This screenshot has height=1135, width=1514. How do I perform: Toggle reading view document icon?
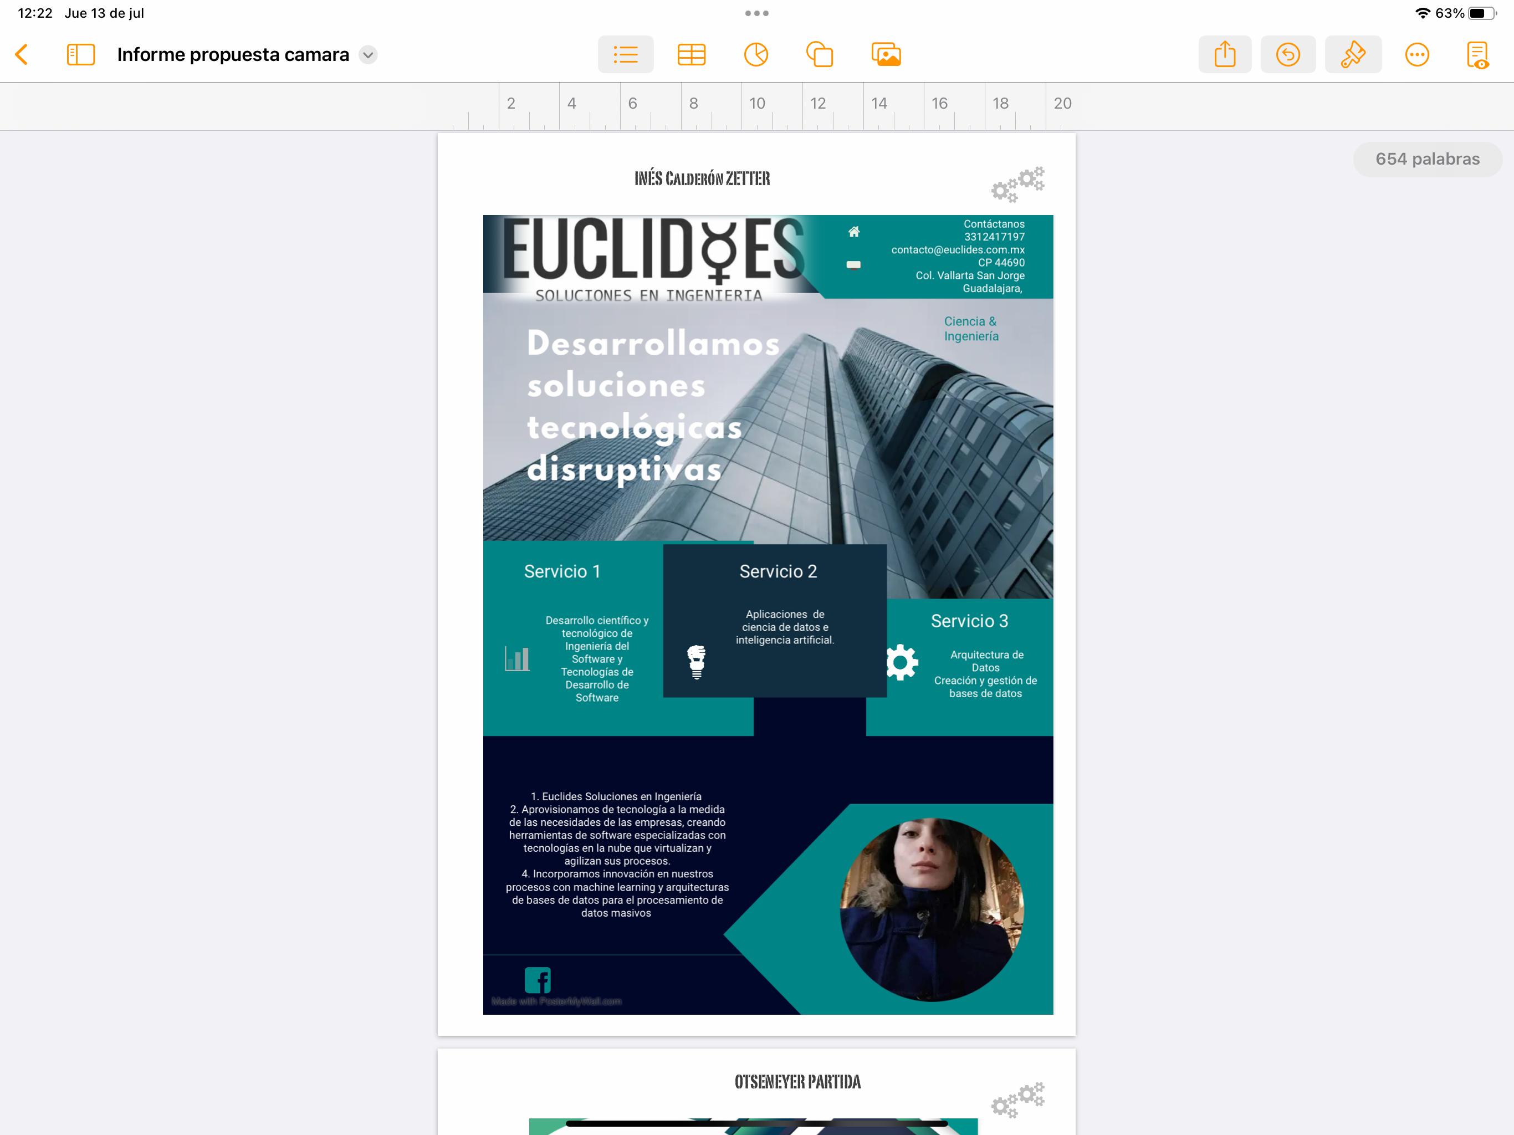click(1478, 55)
